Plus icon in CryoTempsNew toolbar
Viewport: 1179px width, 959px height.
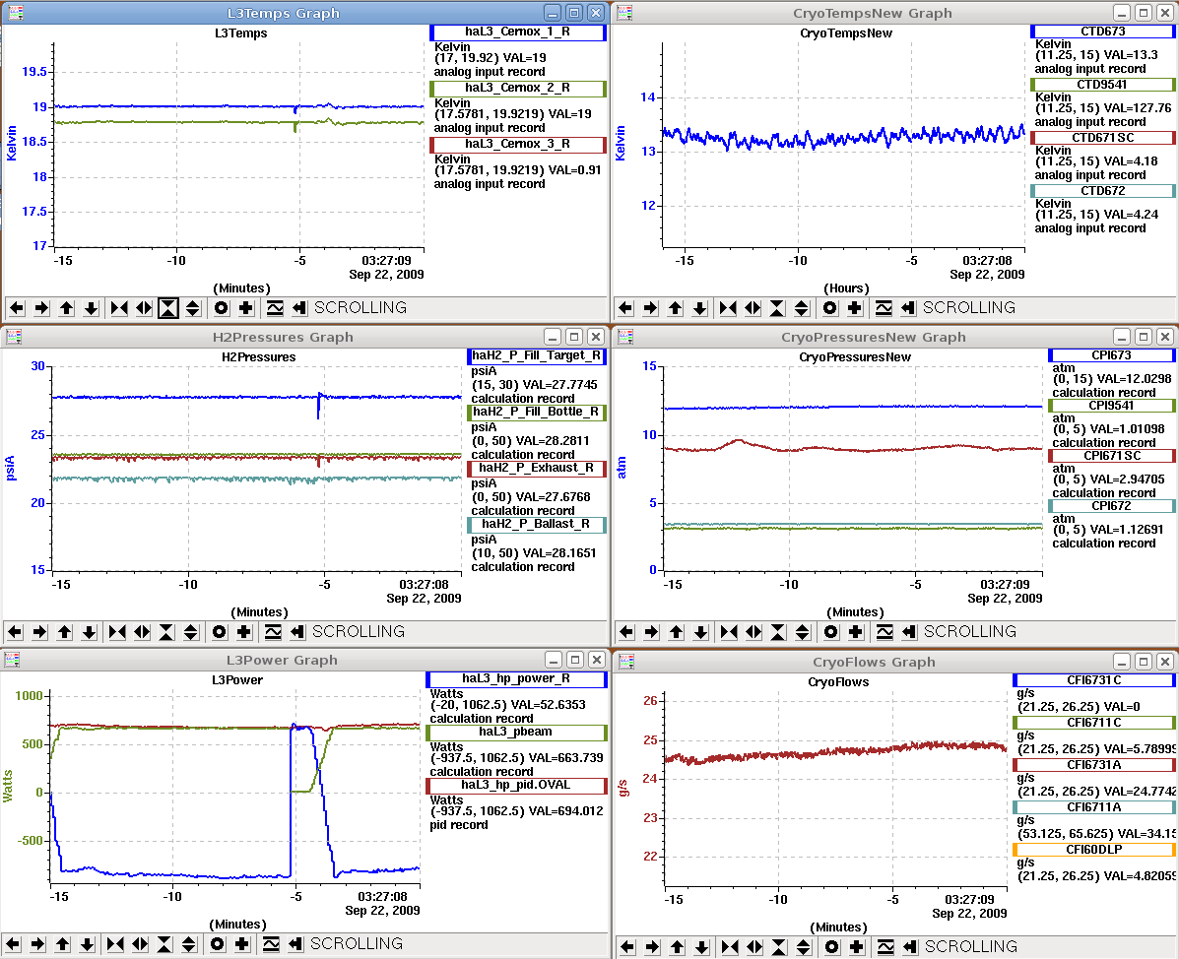click(x=855, y=308)
